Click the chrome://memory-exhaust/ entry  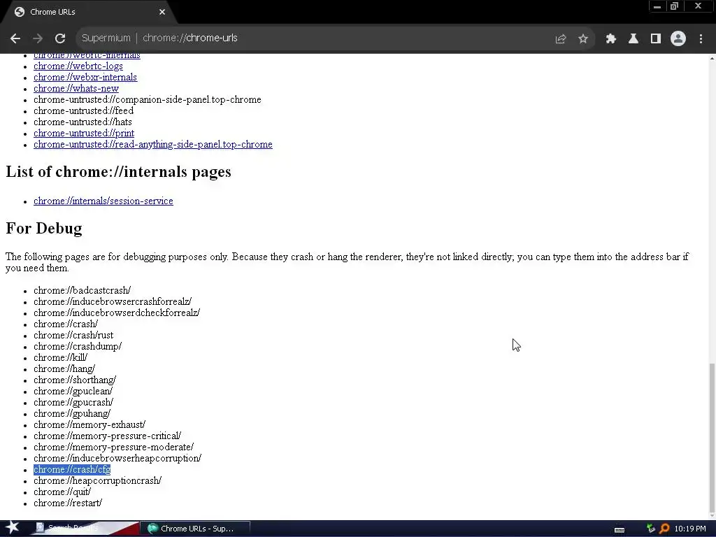(89, 424)
